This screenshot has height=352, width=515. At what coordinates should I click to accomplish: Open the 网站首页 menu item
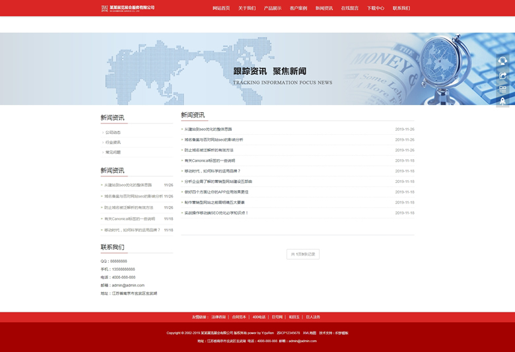(221, 9)
